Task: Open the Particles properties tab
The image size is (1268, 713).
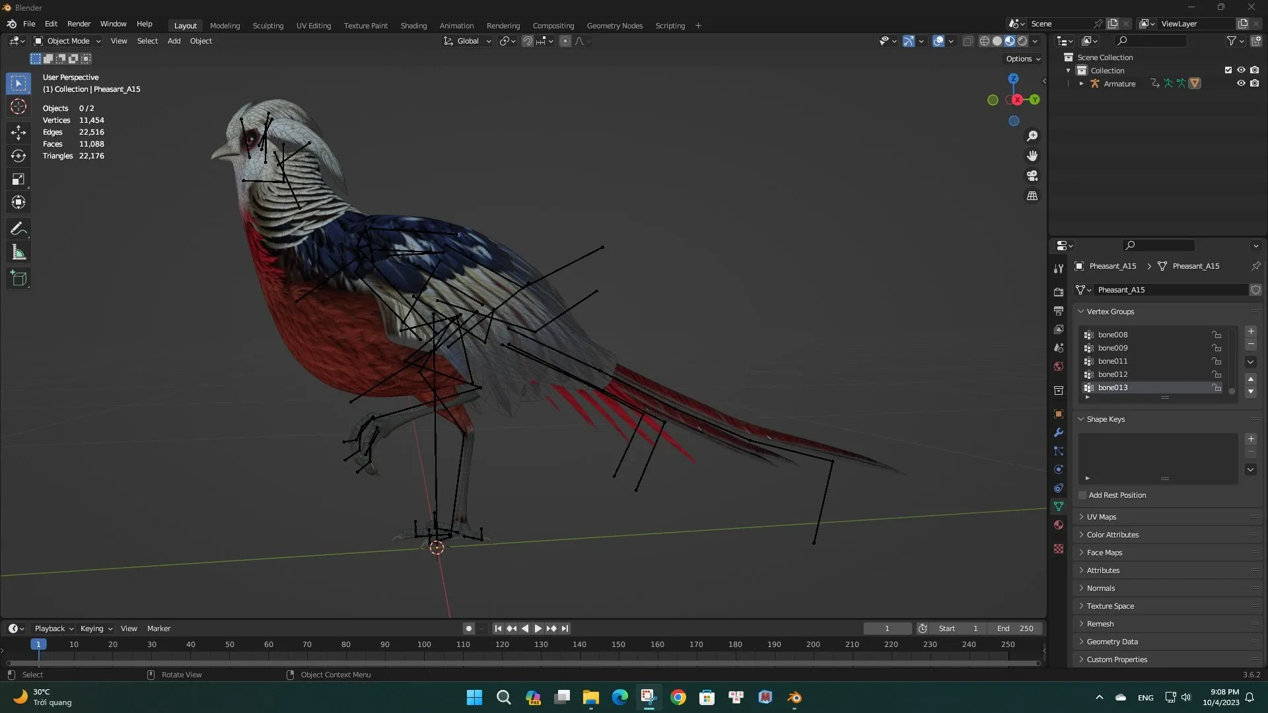Action: click(x=1059, y=451)
